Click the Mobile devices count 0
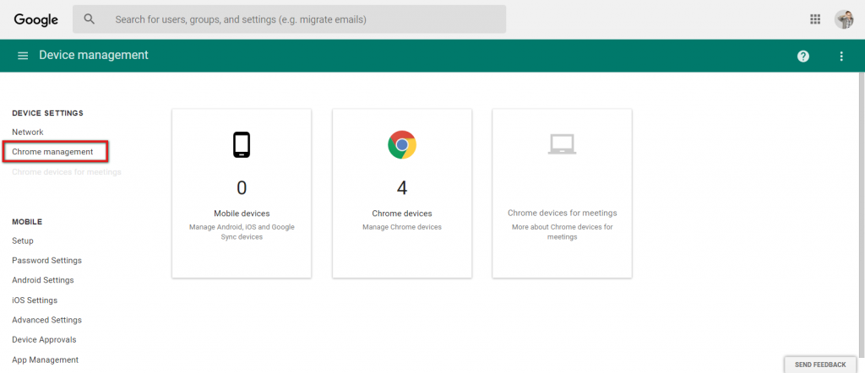Screen dimensions: 865x373 tap(242, 188)
